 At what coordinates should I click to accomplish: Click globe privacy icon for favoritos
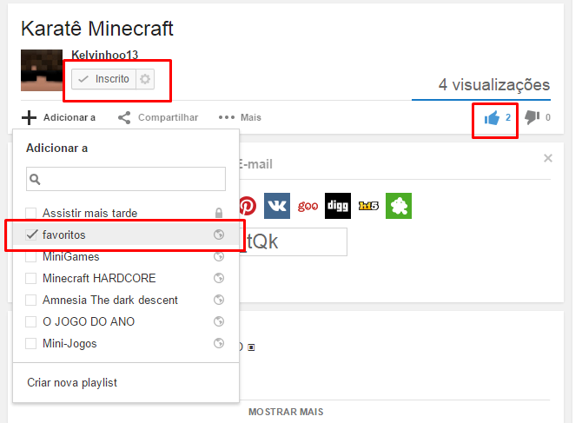[x=219, y=235]
